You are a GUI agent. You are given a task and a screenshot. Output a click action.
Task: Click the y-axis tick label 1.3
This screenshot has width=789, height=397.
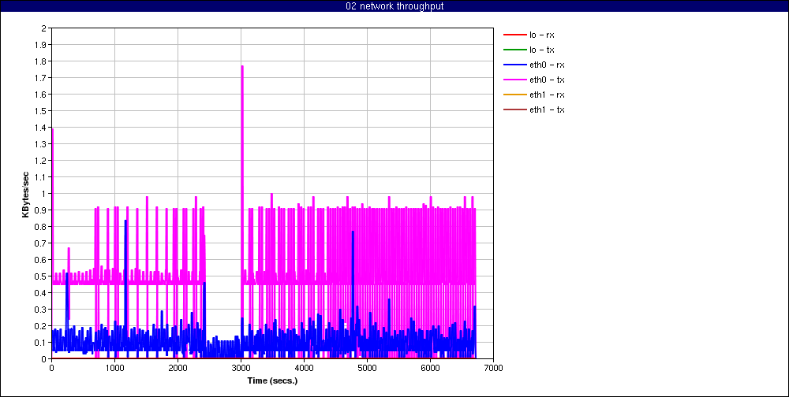point(41,143)
